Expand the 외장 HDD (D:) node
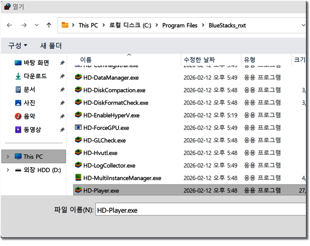Viewport: 310px width, 246px height. pyautogui.click(x=8, y=170)
